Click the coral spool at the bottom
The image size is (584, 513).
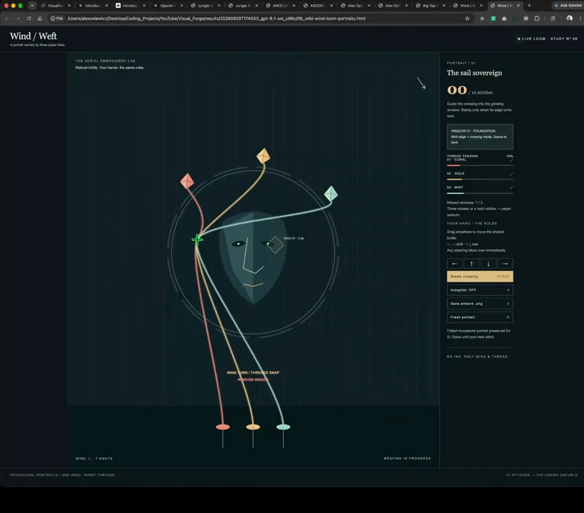222,427
